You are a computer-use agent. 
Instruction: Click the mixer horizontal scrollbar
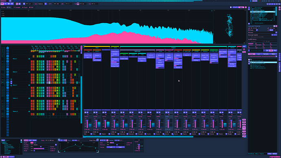pyautogui.click(x=138, y=137)
